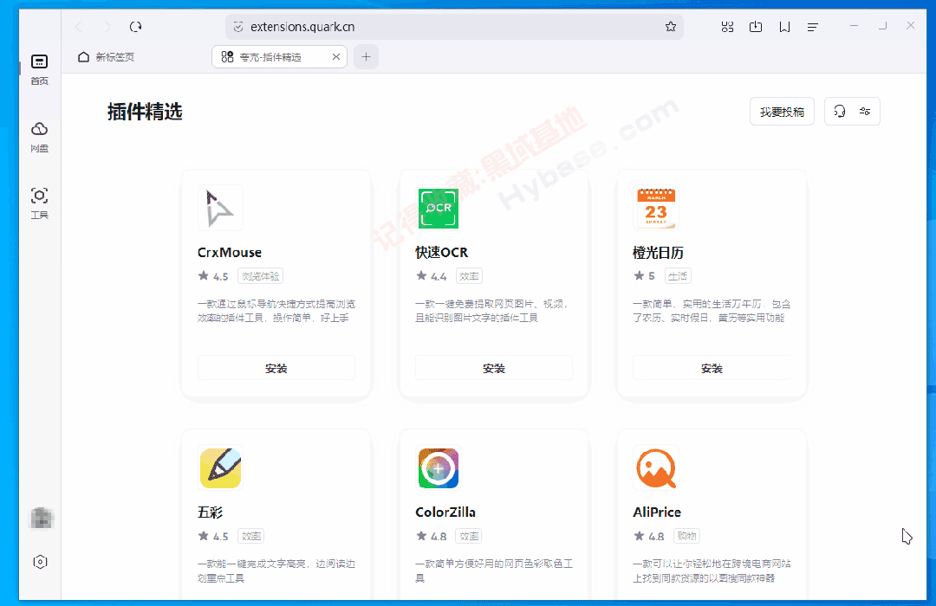Open the 工具 tools sidebar icon
The width and height of the screenshot is (936, 606).
(x=39, y=203)
